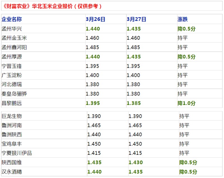Click the title 《财富农业》华北玉米企业报价
The height and width of the screenshot is (178, 224).
click(38, 6)
